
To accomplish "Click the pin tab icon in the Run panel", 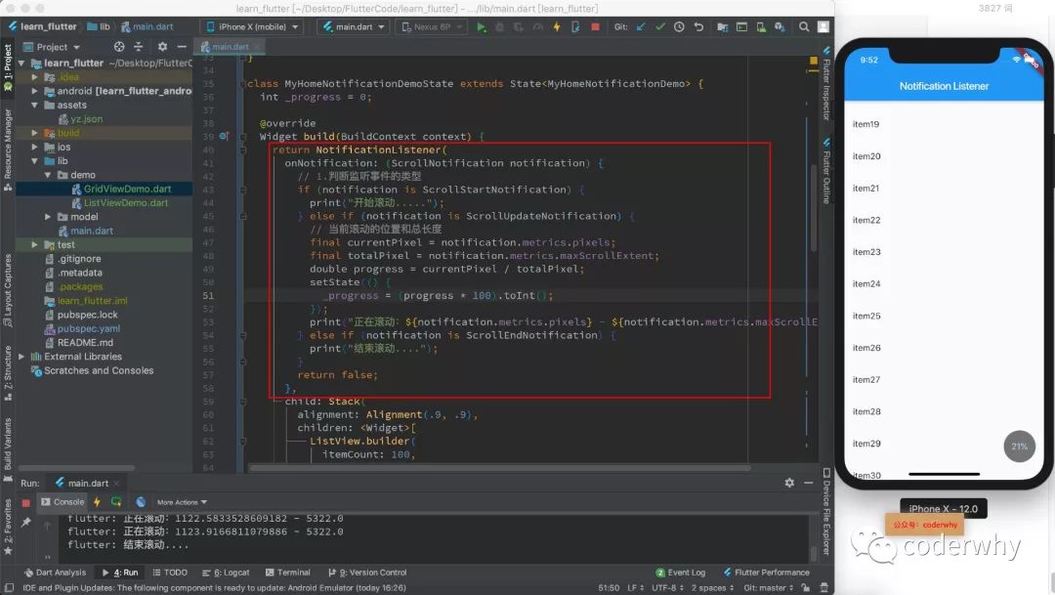I will click(x=26, y=522).
